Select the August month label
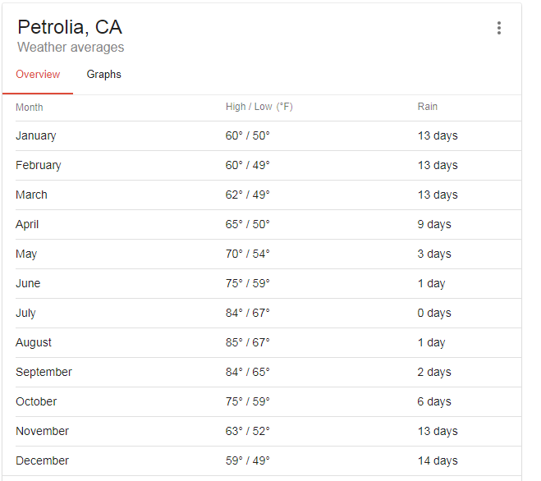Viewport: 541px width, 481px height. coord(34,342)
